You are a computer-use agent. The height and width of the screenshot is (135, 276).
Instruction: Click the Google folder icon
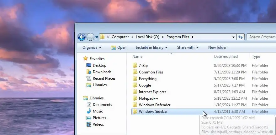tap(135, 85)
